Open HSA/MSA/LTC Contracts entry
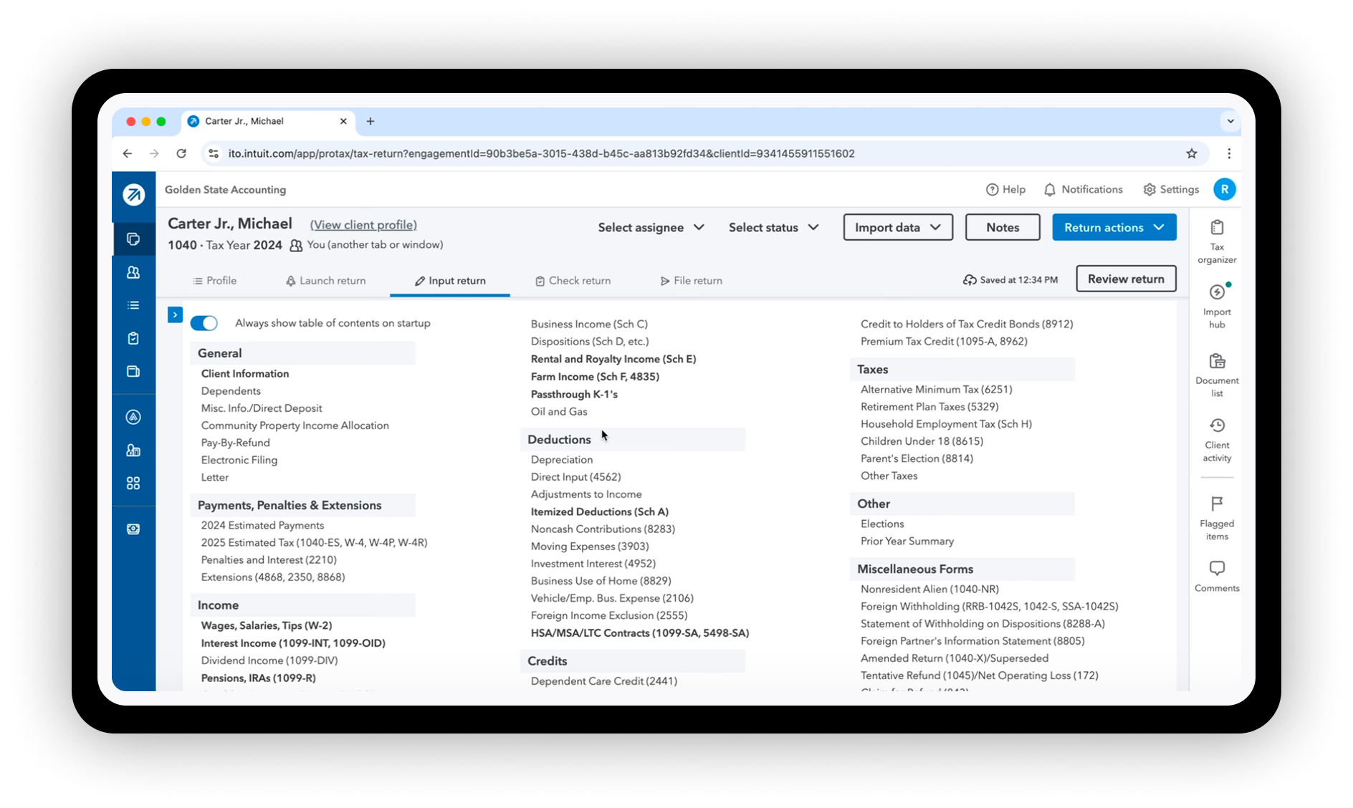Viewport: 1353px width, 808px height. click(x=640, y=633)
